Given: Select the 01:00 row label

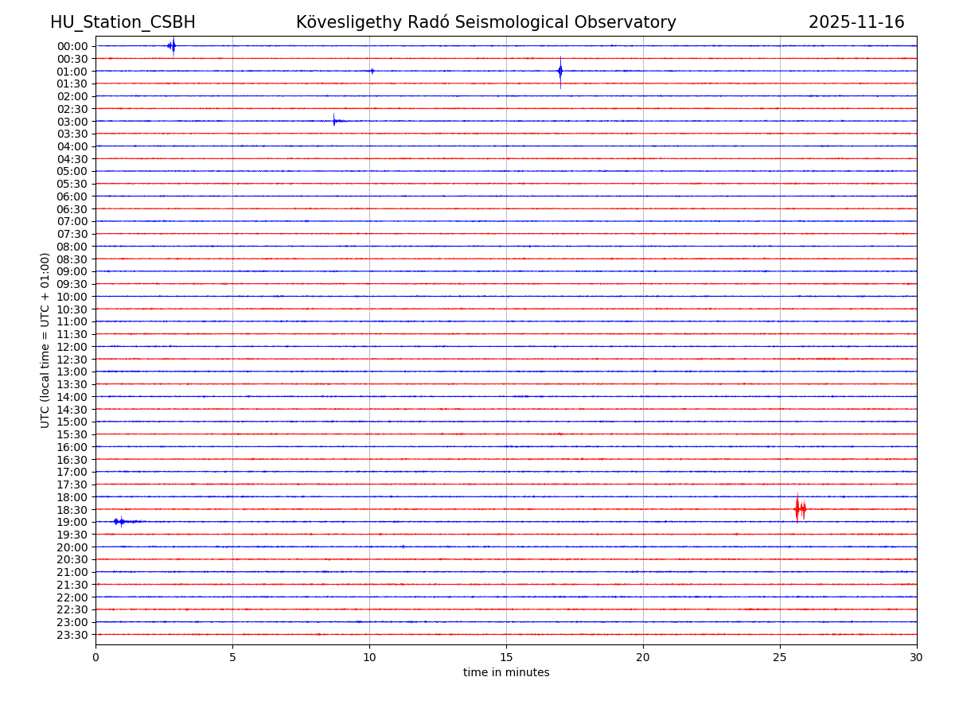Looking at the screenshot, I should [72, 72].
